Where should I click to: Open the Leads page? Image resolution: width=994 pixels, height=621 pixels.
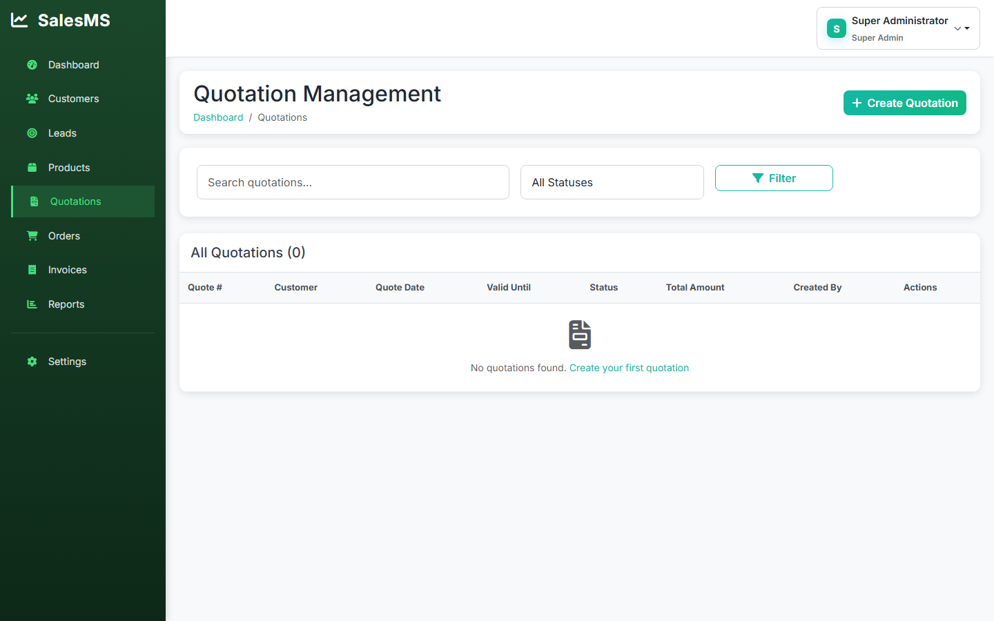click(x=83, y=133)
